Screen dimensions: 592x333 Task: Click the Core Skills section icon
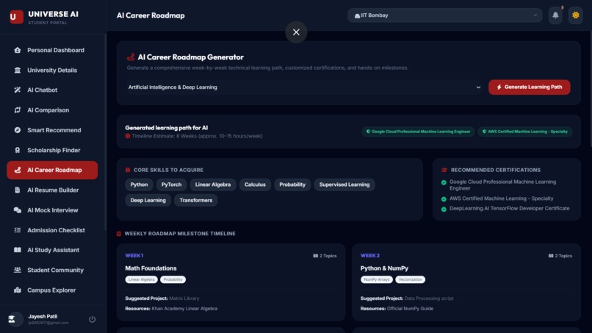(x=128, y=170)
